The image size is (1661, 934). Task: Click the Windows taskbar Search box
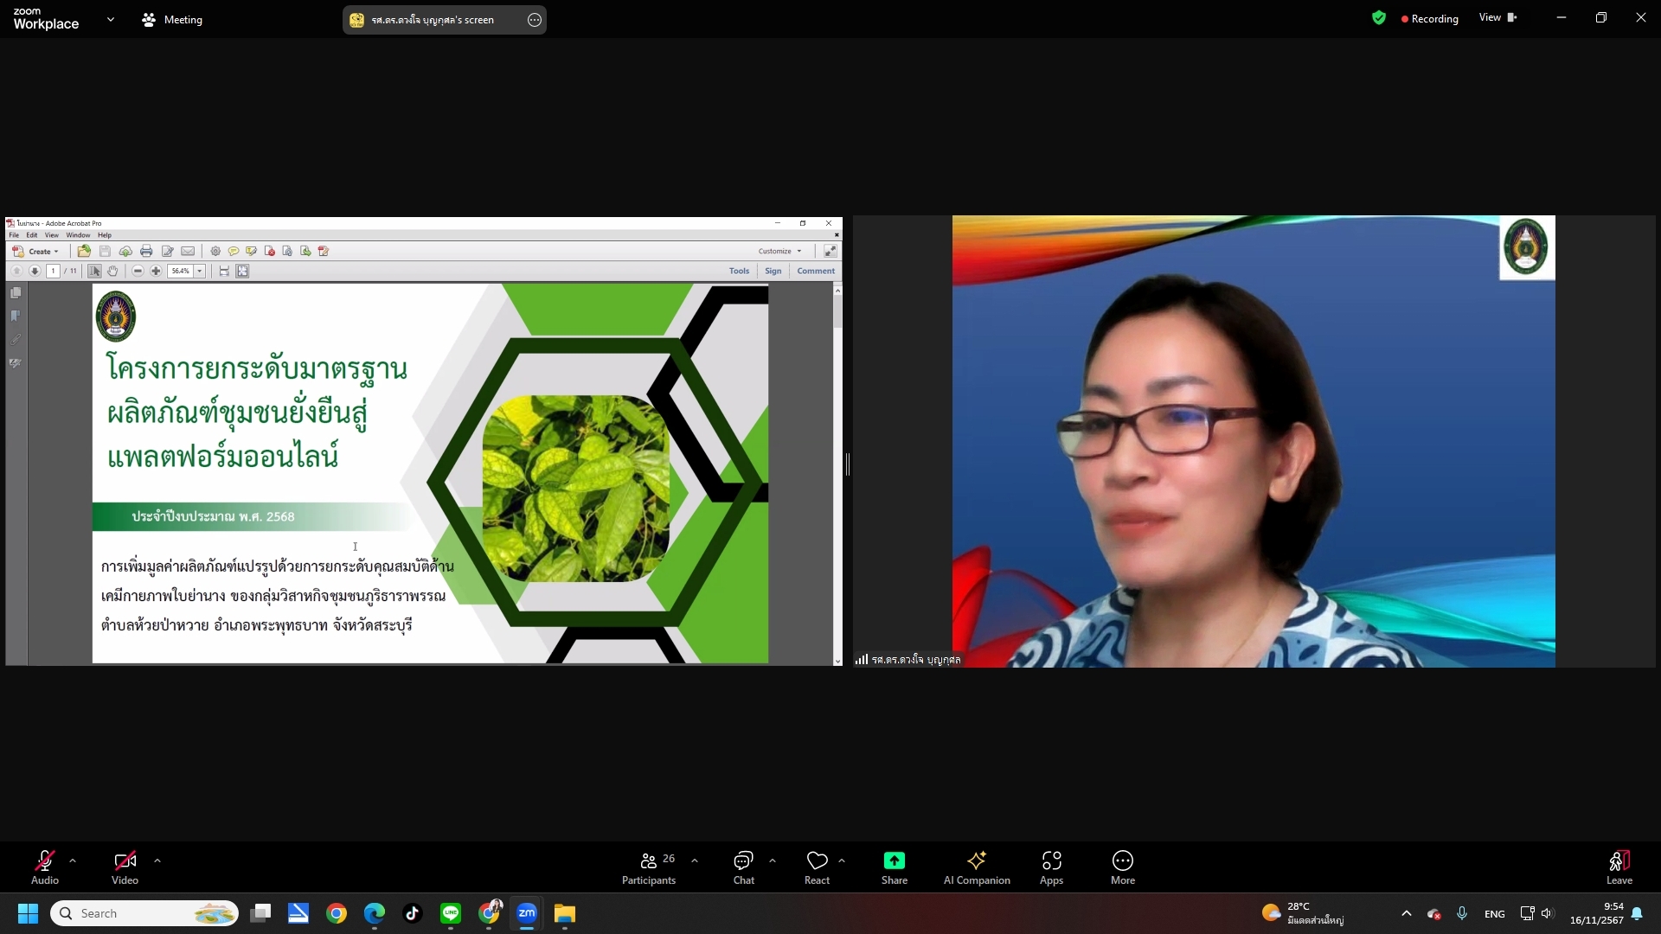[145, 913]
